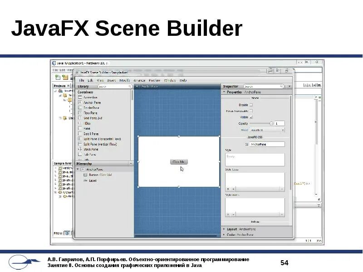Collapse the Properties : AnchorPane section
363x272 pixels.
click(224, 92)
